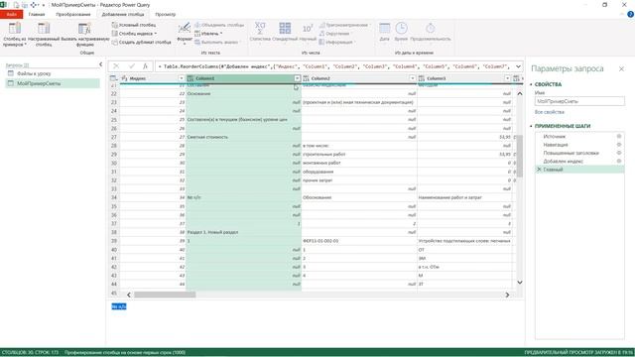
Task: Click the query name (Имя) input field
Action: [579, 101]
